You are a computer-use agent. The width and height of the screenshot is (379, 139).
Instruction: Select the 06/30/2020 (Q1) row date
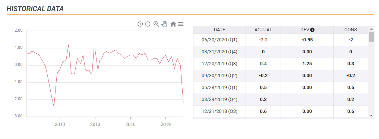click(219, 40)
